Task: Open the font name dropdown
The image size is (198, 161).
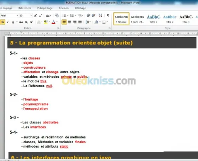Action: (x=17, y=15)
